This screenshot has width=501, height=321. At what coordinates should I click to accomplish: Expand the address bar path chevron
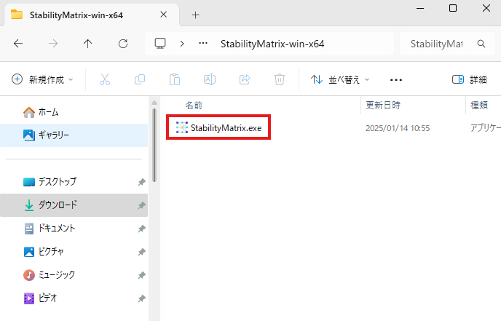click(x=182, y=44)
